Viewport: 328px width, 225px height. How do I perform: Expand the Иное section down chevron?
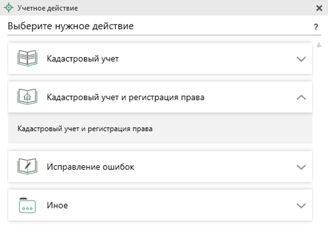301,206
